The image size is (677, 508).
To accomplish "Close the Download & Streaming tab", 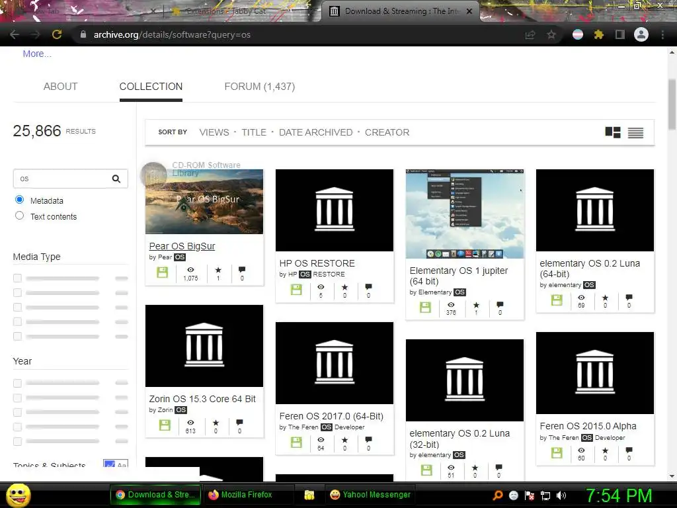I will coord(469,11).
